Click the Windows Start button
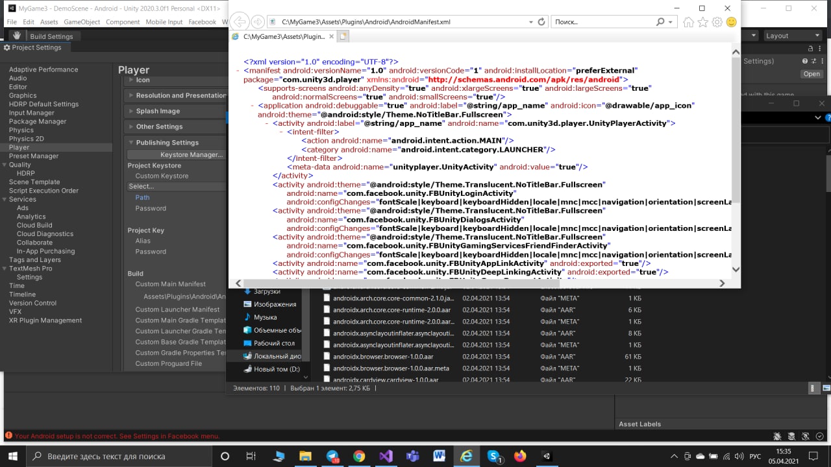 13,456
